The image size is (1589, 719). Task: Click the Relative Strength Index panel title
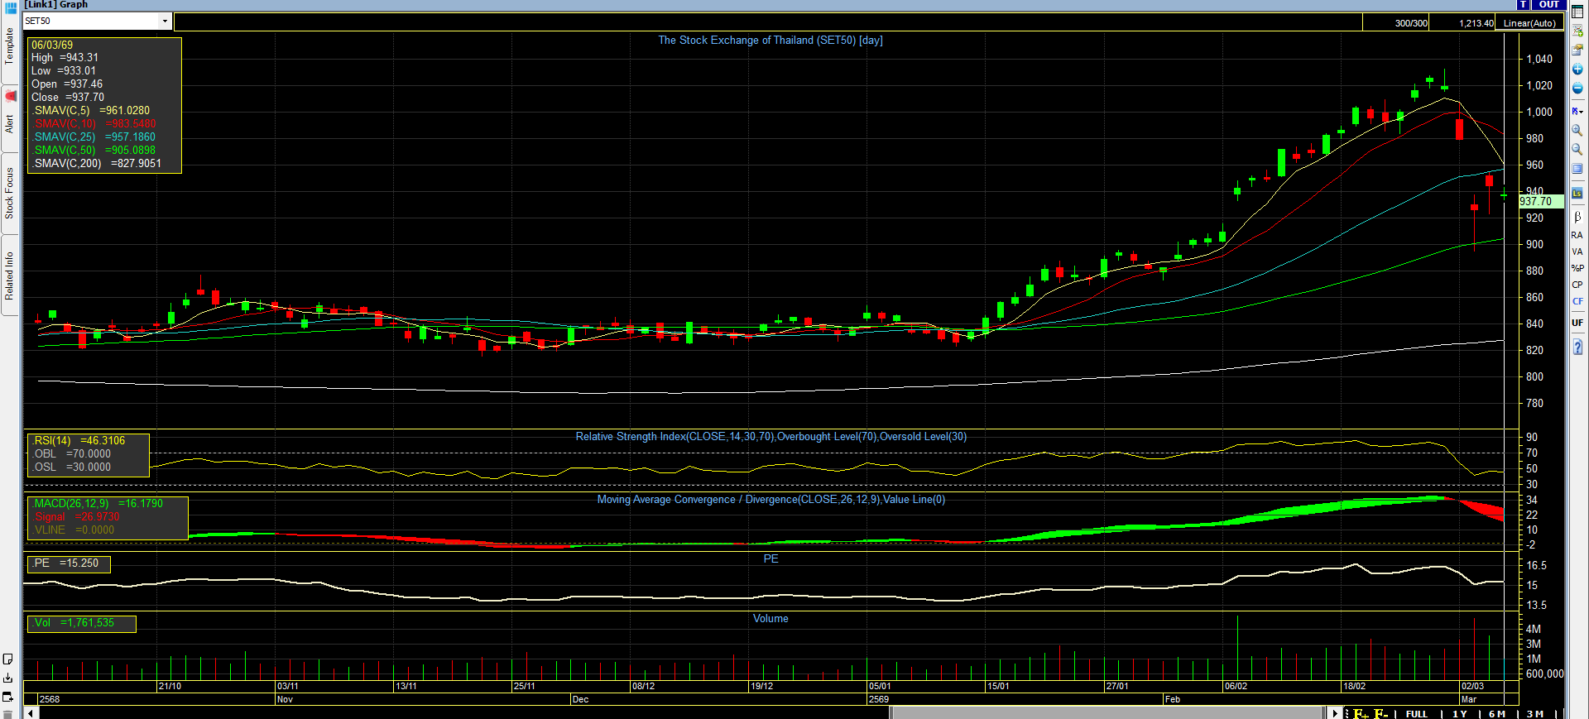[x=771, y=436]
